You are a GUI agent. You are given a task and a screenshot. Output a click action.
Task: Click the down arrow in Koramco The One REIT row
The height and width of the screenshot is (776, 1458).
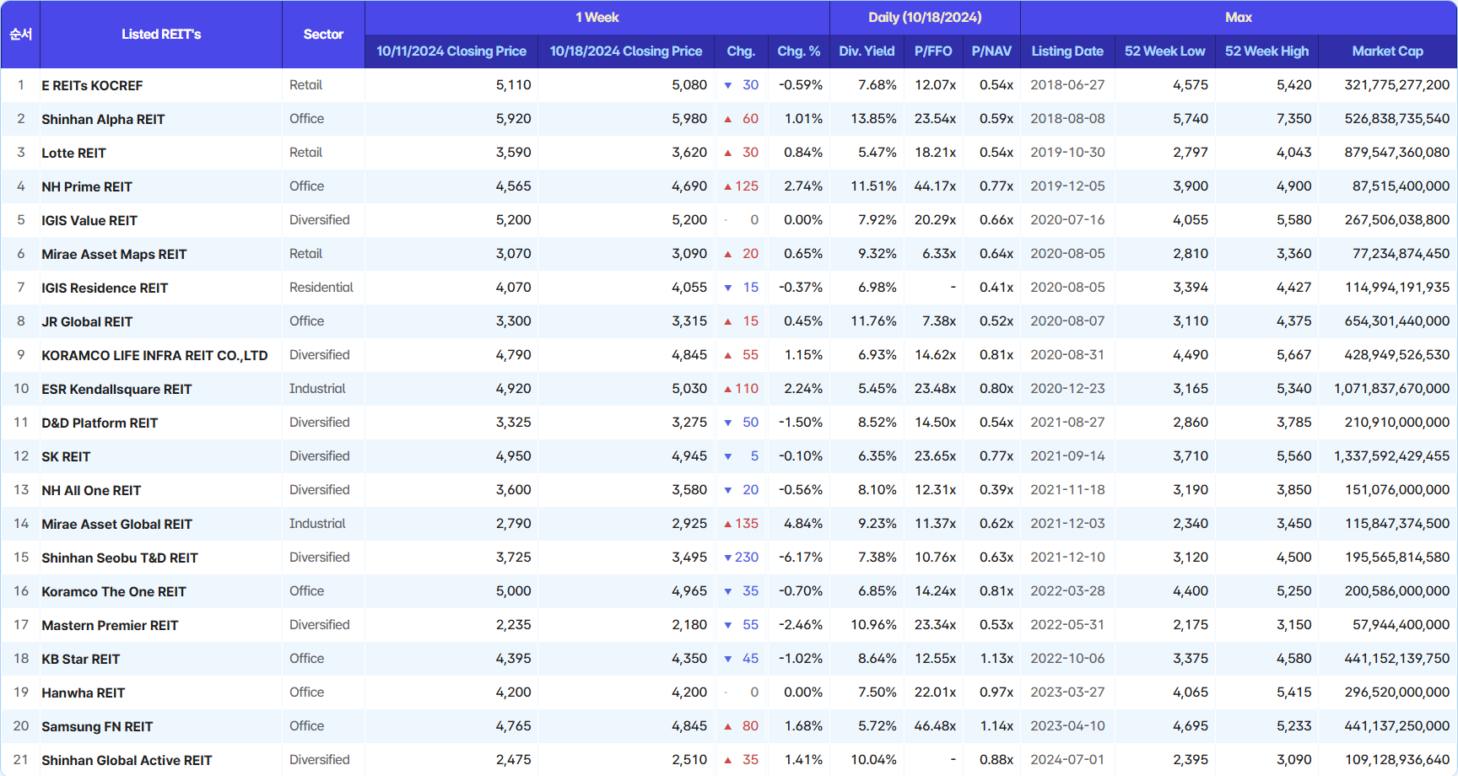pos(727,591)
